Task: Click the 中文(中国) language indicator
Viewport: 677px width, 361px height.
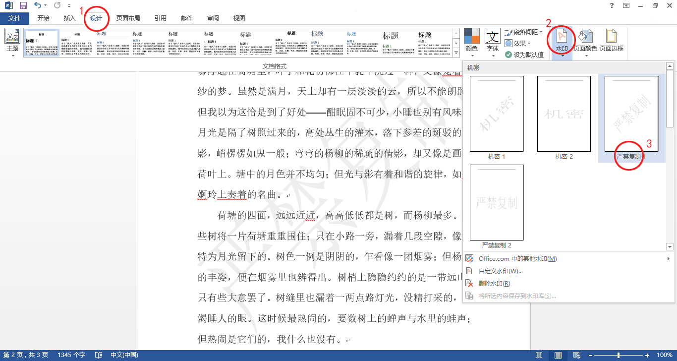Action: pyautogui.click(x=124, y=355)
